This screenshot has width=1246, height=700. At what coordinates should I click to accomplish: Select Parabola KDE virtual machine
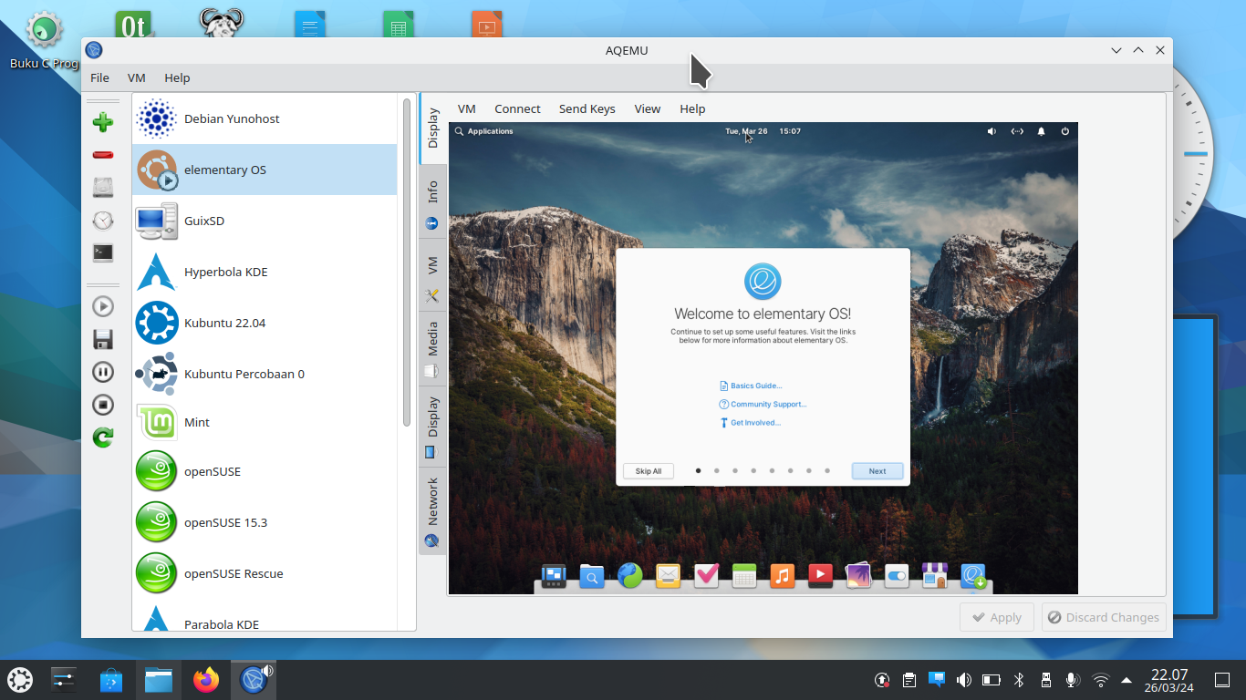[x=265, y=616]
